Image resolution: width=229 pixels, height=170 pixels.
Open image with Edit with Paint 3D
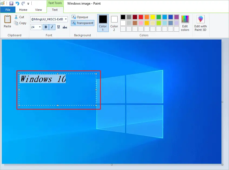coord(201,23)
